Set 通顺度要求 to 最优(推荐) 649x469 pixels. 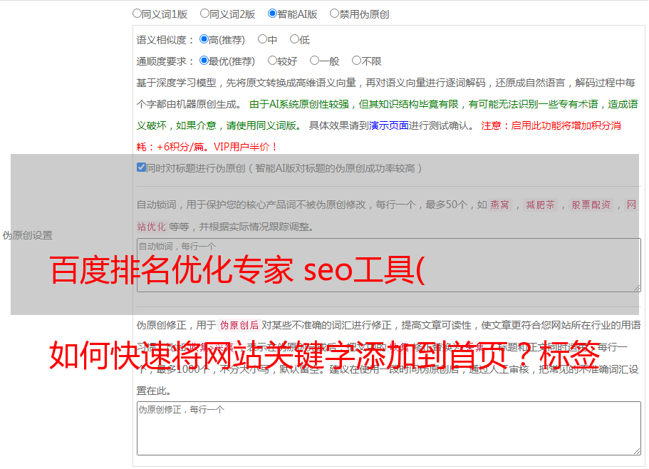point(204,61)
